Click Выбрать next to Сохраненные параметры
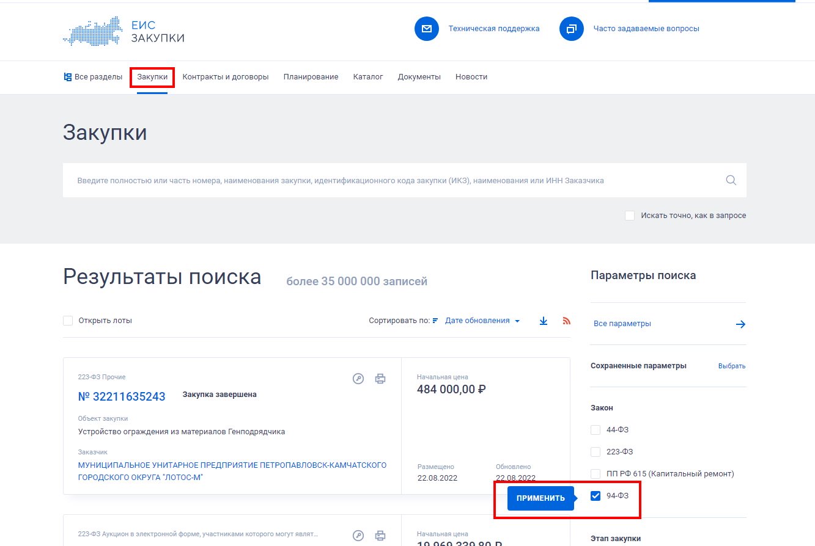The height and width of the screenshot is (546, 815). coord(732,366)
